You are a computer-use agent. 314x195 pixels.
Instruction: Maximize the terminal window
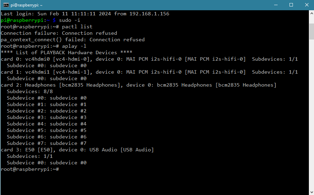click(x=291, y=5)
